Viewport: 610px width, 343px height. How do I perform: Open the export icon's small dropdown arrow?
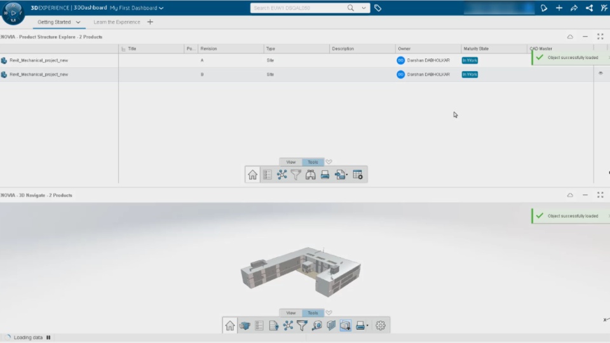[x=347, y=175]
